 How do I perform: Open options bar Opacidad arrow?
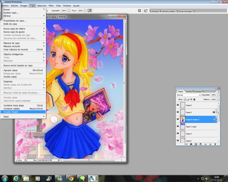[x=68, y=11]
